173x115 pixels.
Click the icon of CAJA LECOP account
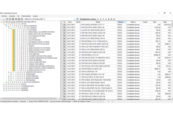pos(14,38)
